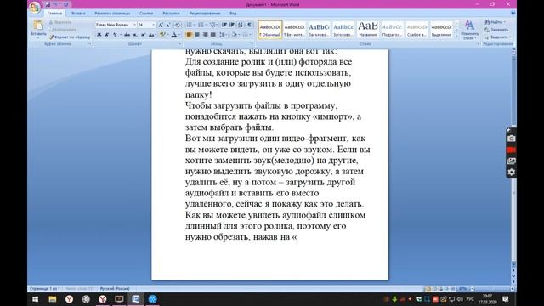Screen dimensions: 544x306
Task: Increase font size with Grow Font
Action: coord(161,25)
